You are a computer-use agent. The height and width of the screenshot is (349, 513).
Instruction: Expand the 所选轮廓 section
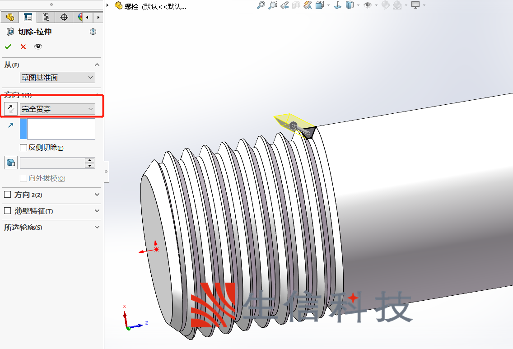pyautogui.click(x=97, y=227)
